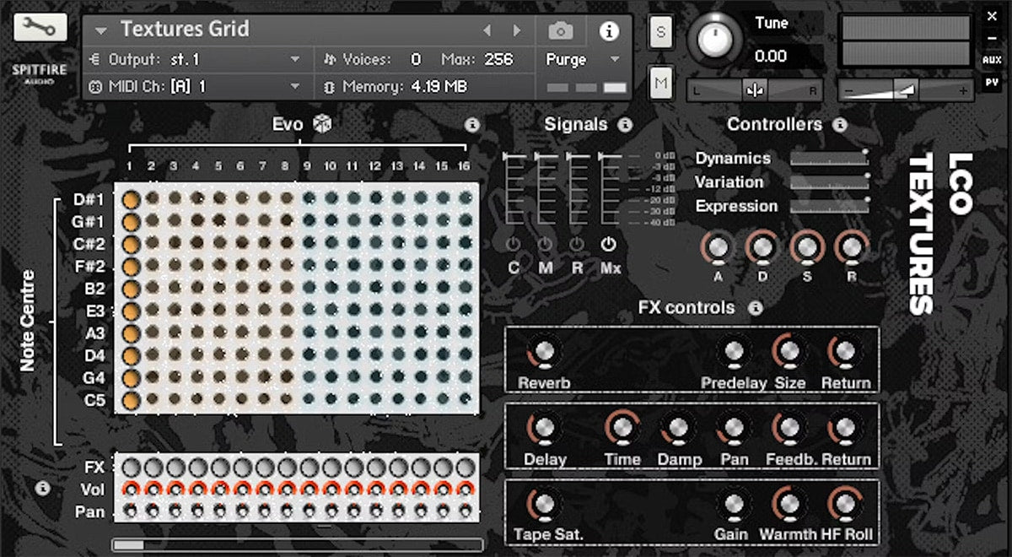Open the Output st. 1 dropdown

click(x=194, y=60)
